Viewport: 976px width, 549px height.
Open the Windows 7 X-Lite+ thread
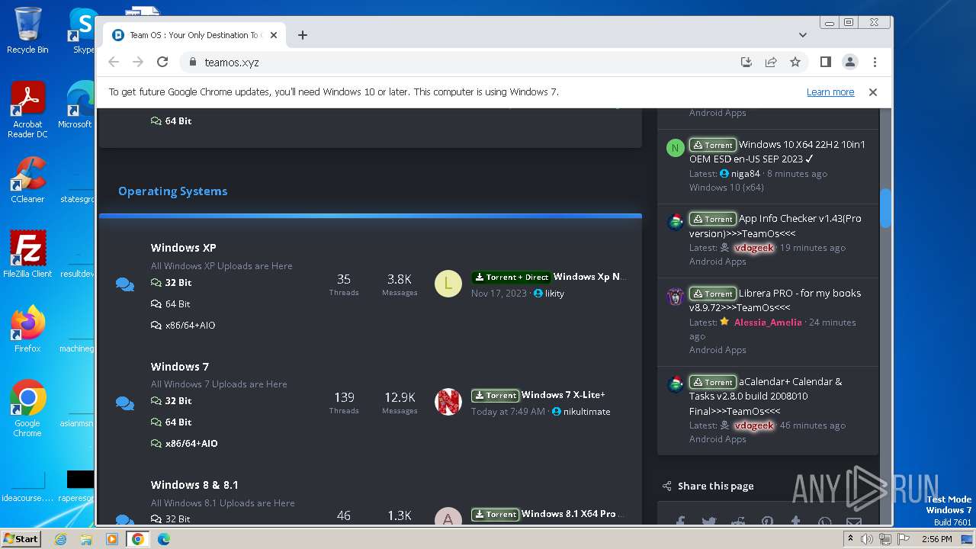[x=563, y=395]
